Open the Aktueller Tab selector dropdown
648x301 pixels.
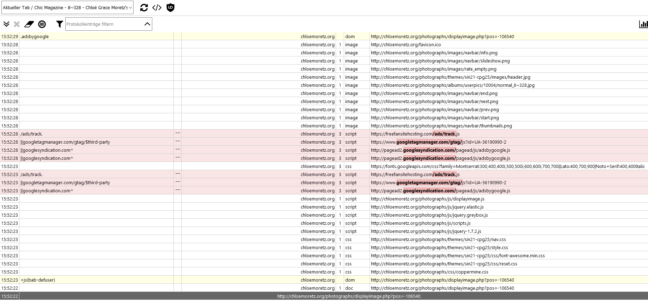pyautogui.click(x=67, y=7)
